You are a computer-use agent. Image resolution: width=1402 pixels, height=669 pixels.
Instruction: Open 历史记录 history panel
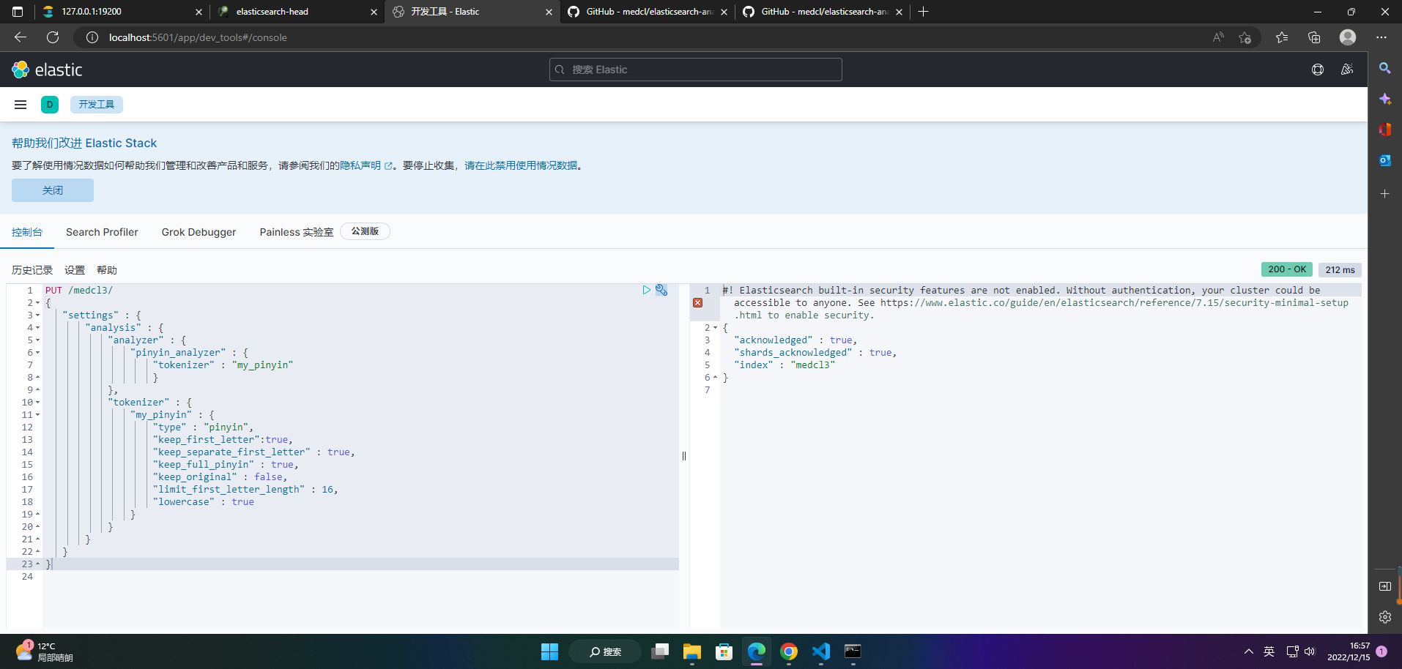[32, 270]
